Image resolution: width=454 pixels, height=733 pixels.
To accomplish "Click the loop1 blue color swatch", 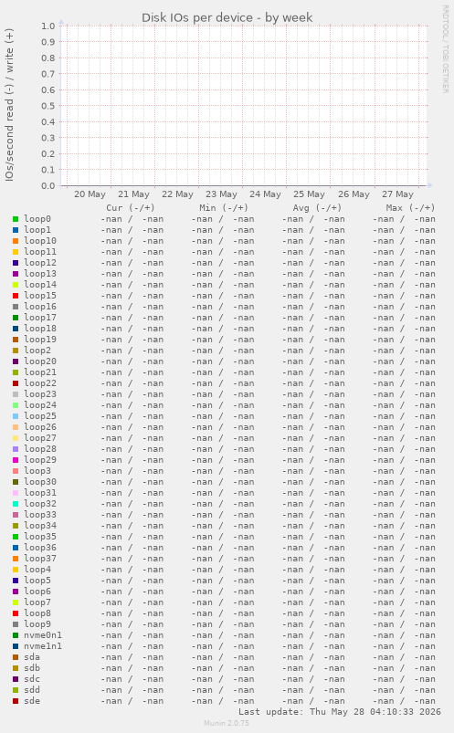I will [x=16, y=230].
